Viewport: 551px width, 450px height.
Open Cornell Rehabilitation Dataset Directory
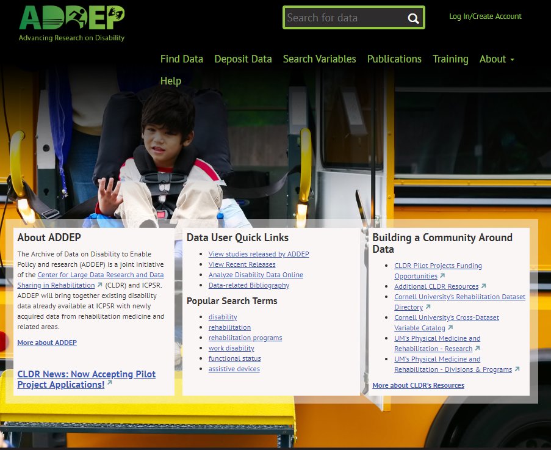click(x=459, y=302)
